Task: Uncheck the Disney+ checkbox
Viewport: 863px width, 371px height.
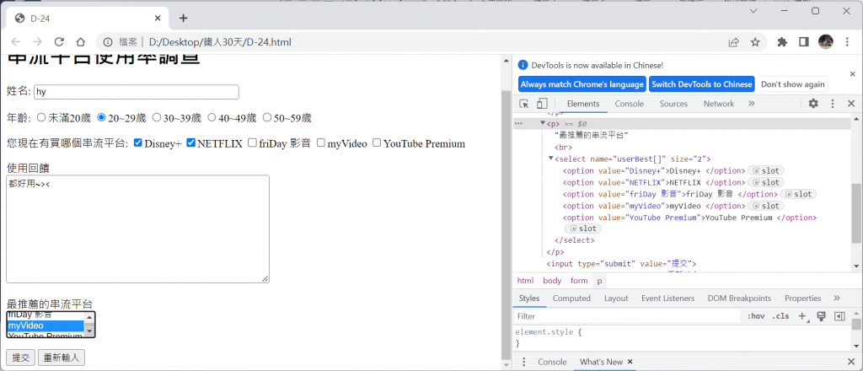Action: click(138, 143)
